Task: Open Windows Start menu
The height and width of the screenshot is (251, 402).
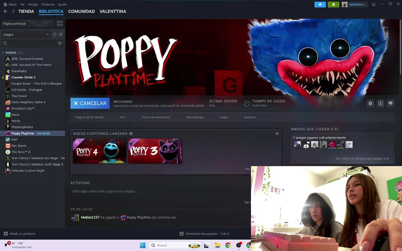Action: [x=143, y=245]
